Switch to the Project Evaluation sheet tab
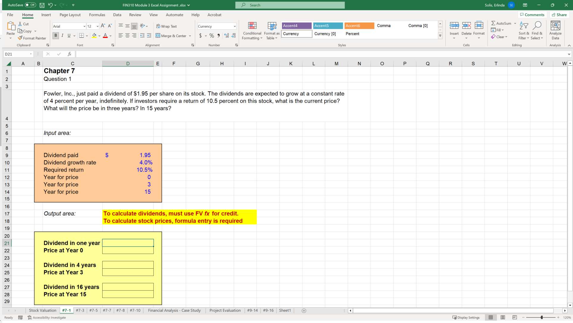The image size is (573, 323). pos(225,311)
